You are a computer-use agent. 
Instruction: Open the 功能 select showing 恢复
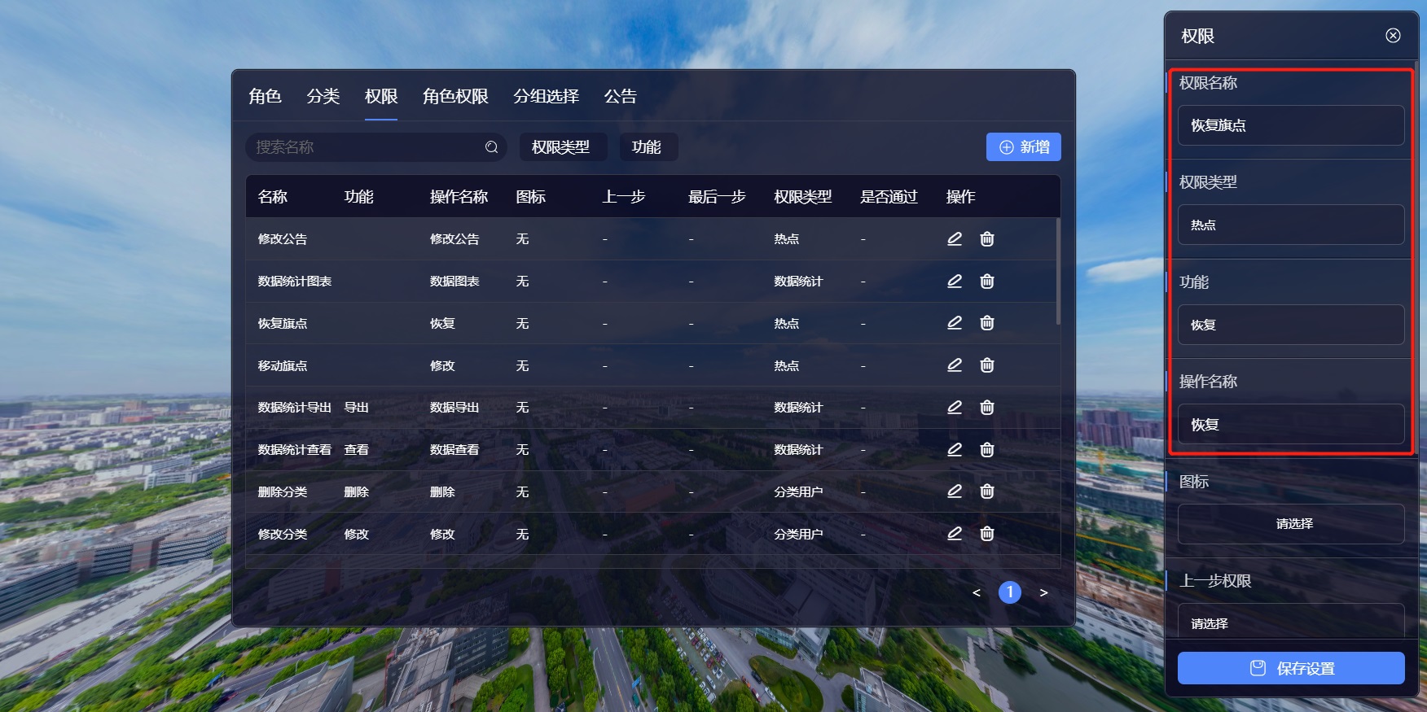(1291, 325)
